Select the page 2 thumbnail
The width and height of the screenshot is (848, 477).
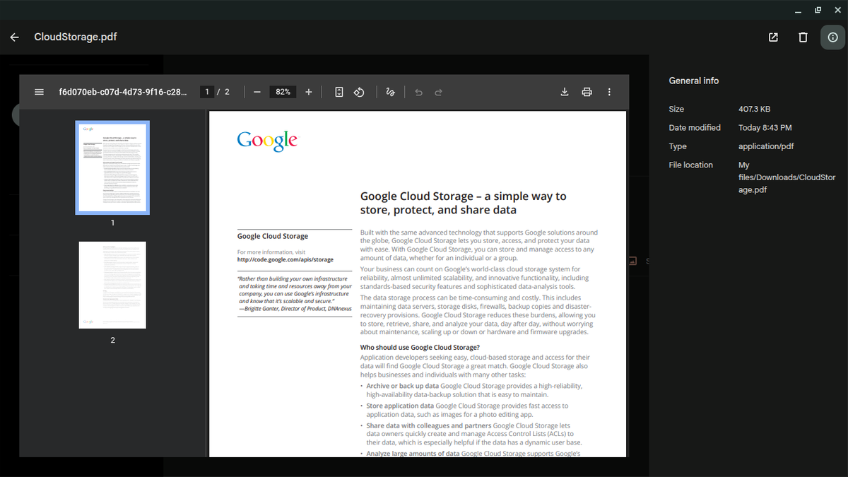(112, 285)
